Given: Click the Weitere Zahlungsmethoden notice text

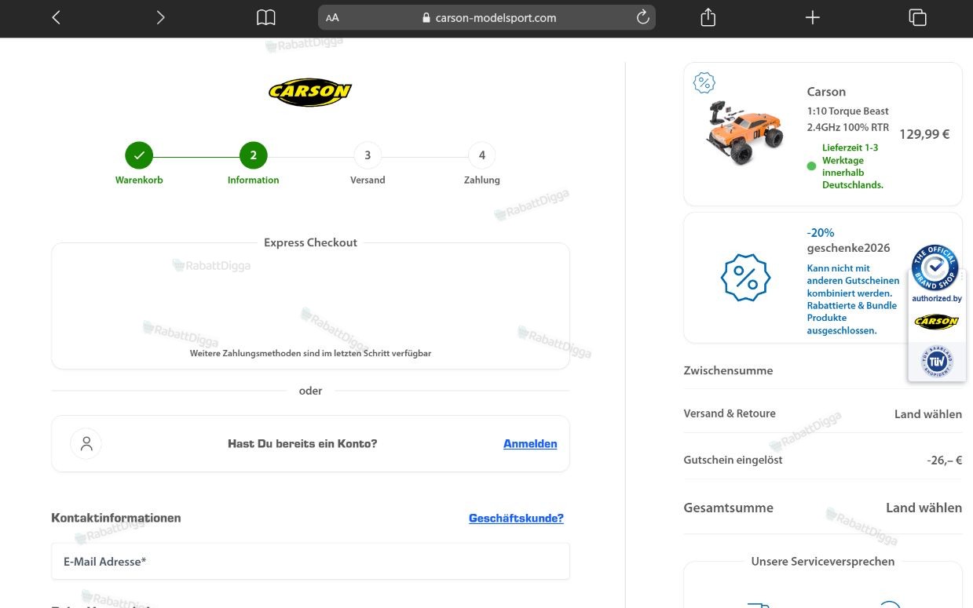Looking at the screenshot, I should [x=310, y=353].
